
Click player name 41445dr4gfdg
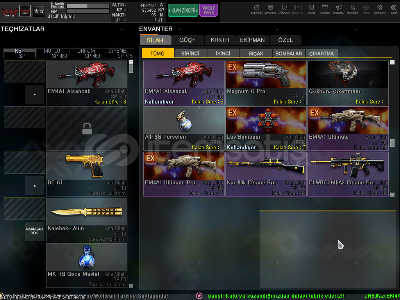pos(61,17)
